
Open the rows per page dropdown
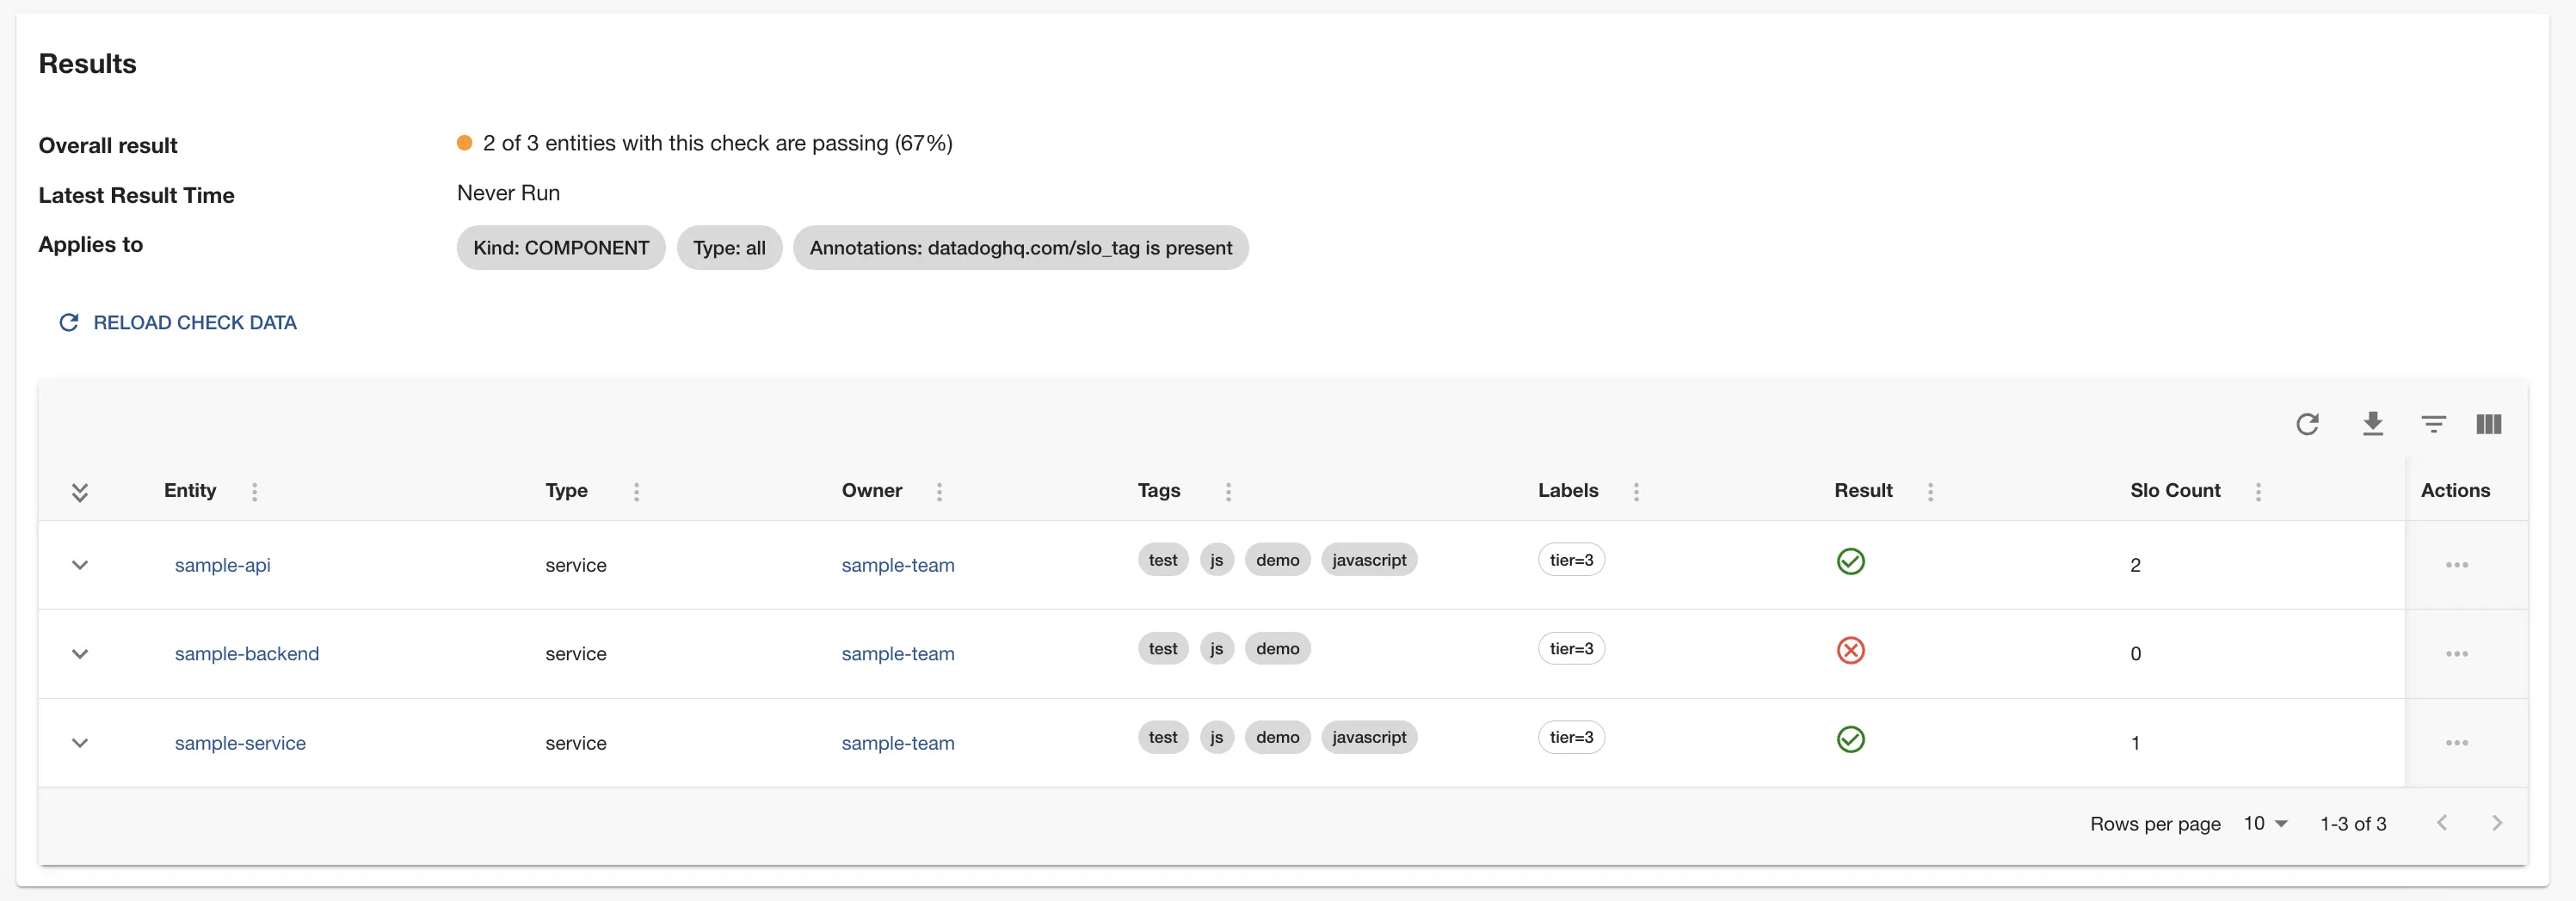tap(2265, 824)
